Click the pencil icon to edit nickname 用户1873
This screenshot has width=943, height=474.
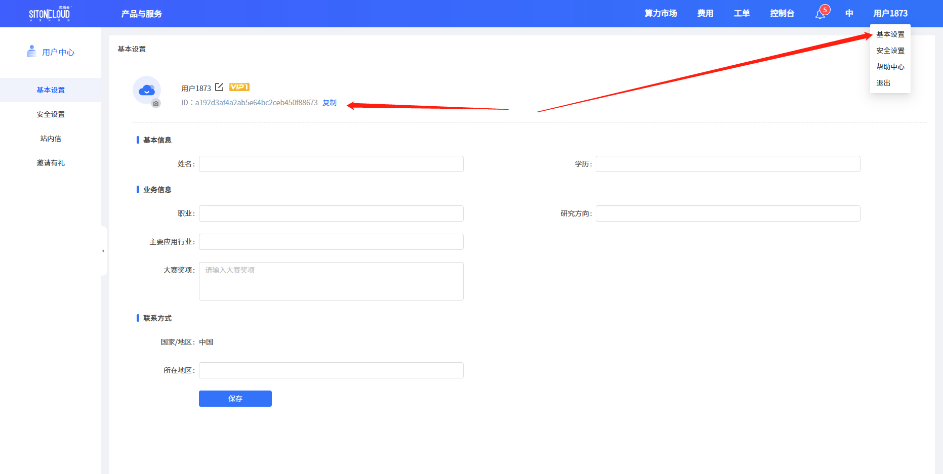[x=219, y=87]
